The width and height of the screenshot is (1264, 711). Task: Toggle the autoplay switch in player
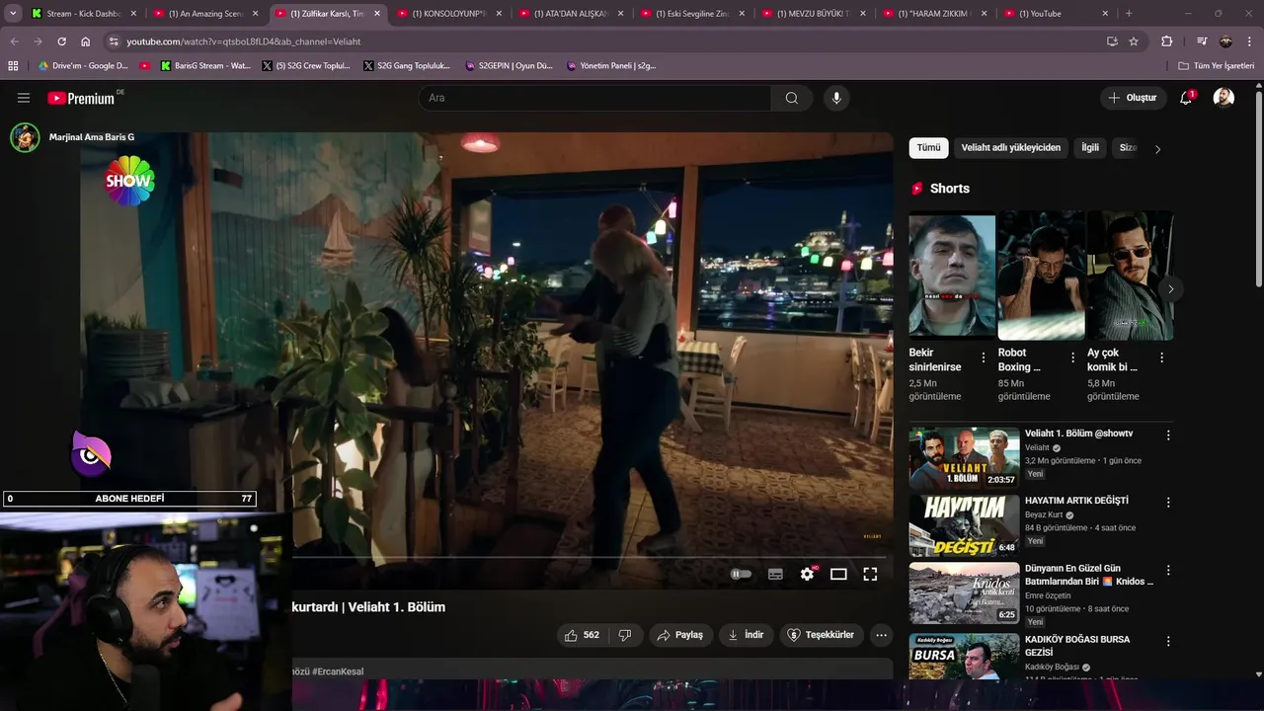click(741, 574)
